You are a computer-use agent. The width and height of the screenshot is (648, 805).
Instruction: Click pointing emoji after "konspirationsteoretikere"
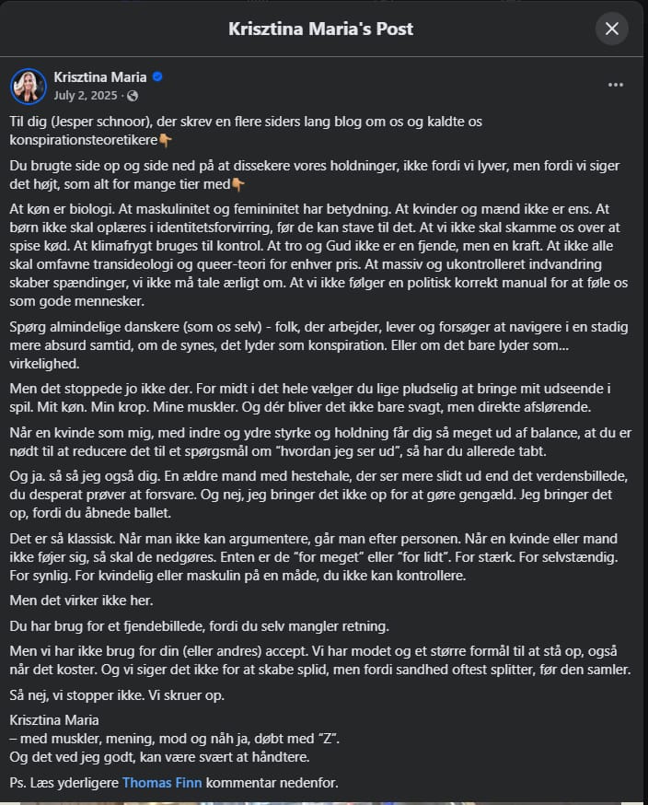coord(165,140)
